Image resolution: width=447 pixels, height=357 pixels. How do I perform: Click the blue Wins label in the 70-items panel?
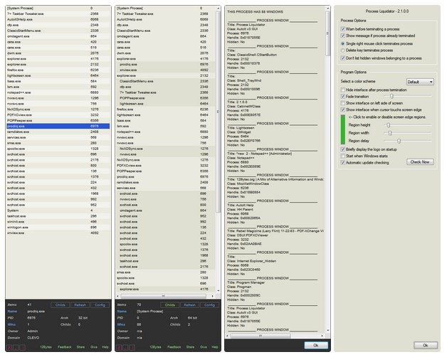[x=121, y=324]
